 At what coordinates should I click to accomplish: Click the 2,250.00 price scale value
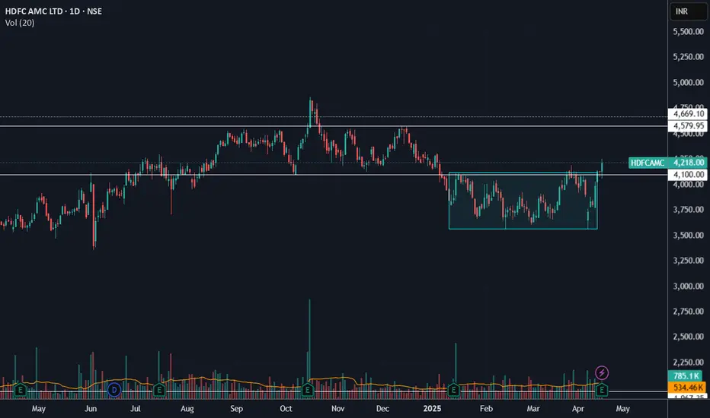[x=688, y=363]
